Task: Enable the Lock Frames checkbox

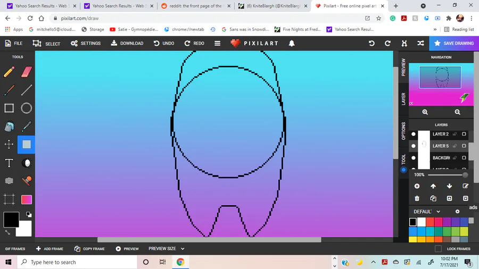Action: tap(438, 249)
